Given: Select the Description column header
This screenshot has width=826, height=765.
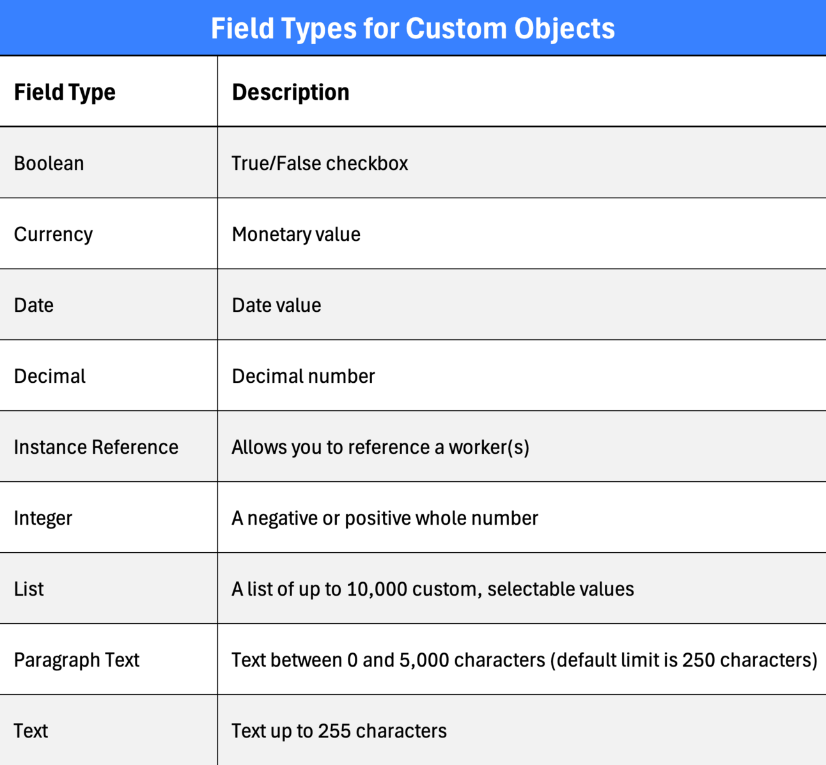Looking at the screenshot, I should [x=290, y=92].
